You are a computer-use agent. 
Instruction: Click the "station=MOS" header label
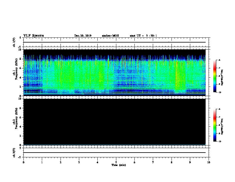tap(110, 36)
